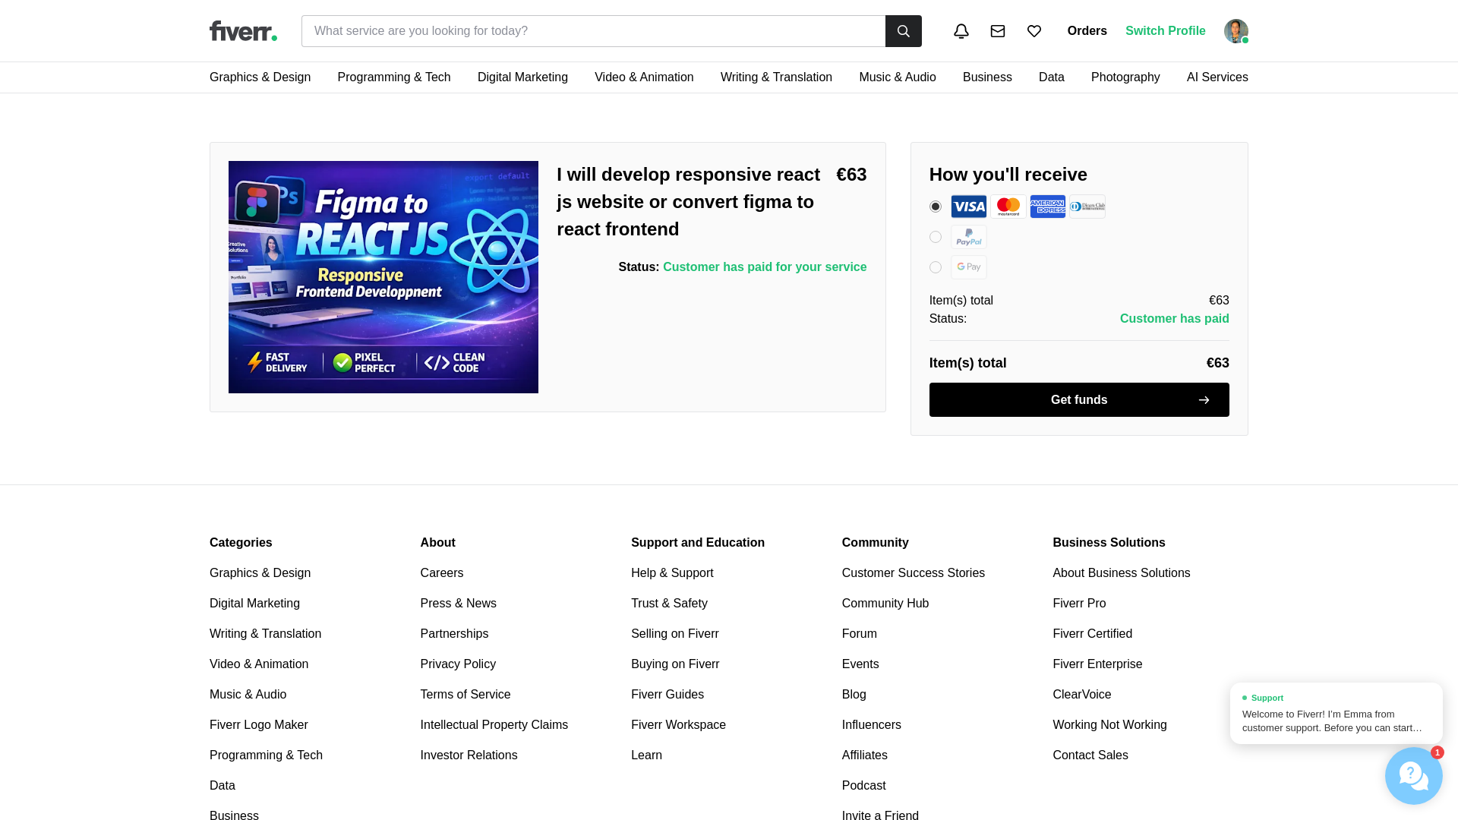Open the Emma support welcome message
Screen dimensions: 1458x820
coord(1336,714)
